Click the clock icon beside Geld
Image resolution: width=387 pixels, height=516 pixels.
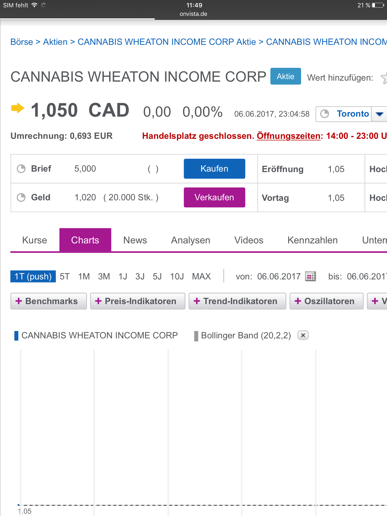coord(21,197)
